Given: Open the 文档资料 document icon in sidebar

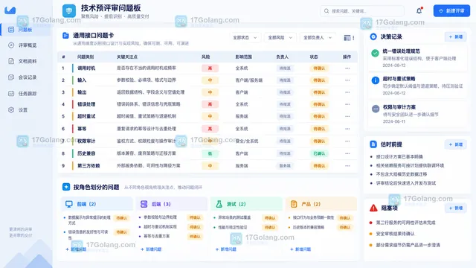Looking at the screenshot, I should coord(11,61).
